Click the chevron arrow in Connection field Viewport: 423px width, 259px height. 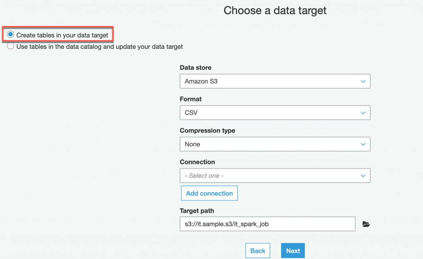click(x=363, y=176)
